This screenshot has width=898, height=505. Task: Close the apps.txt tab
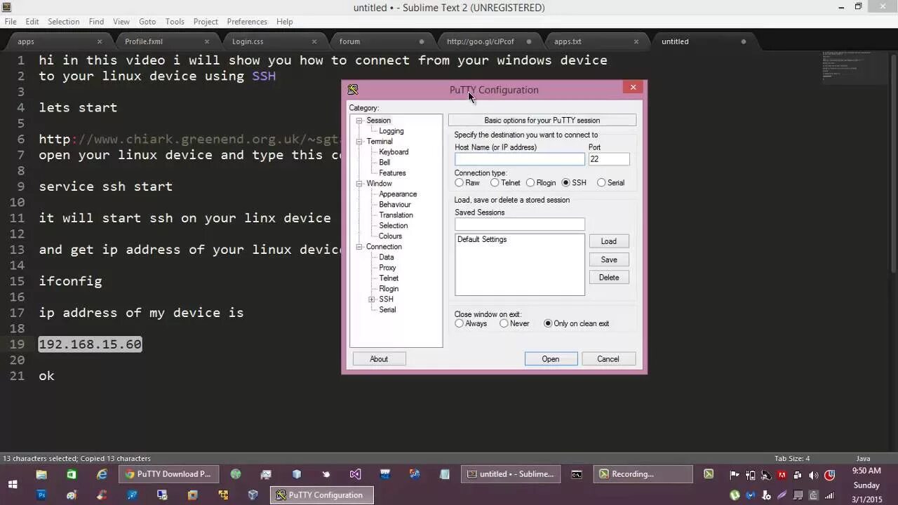636,41
